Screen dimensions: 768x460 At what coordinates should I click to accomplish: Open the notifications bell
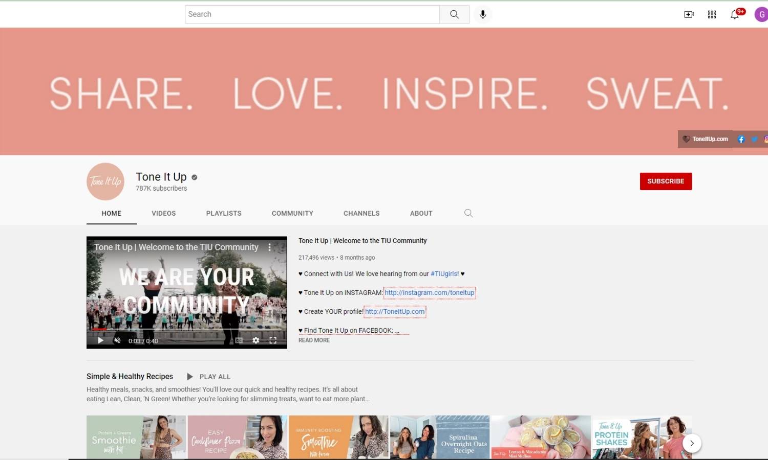(735, 14)
